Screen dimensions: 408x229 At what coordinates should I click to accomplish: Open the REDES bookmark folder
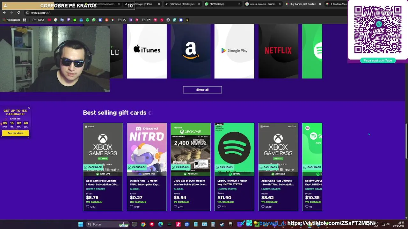click(x=39, y=20)
